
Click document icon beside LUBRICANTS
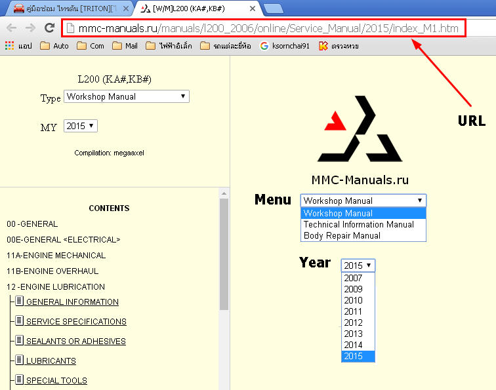click(x=19, y=360)
